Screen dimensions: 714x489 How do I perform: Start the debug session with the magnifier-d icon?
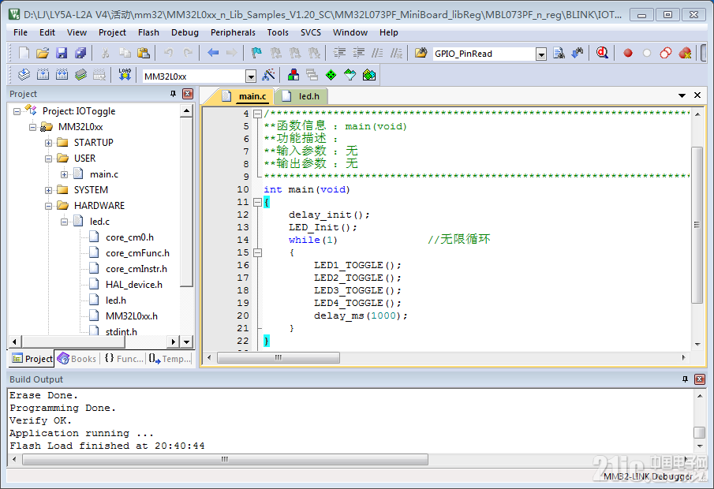(603, 54)
